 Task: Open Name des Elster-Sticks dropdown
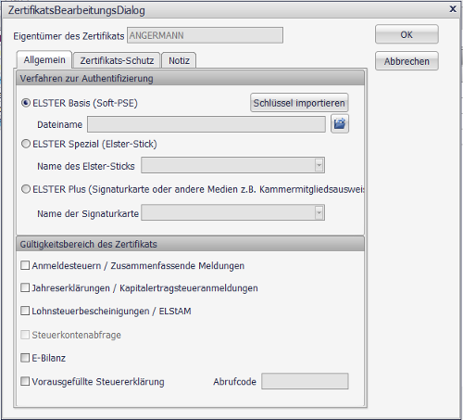click(x=319, y=165)
